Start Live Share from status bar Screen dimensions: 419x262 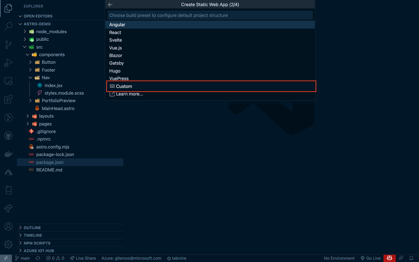pyautogui.click(x=83, y=258)
